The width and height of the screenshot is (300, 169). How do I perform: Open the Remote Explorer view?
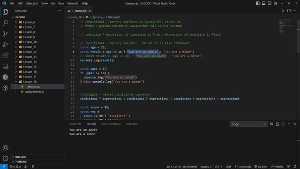(x=5, y=66)
